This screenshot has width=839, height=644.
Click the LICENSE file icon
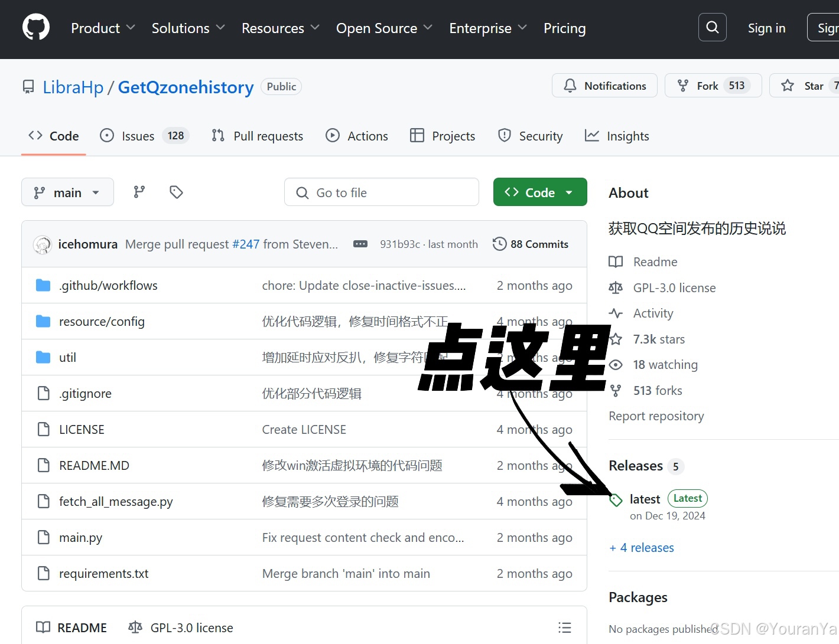[x=43, y=429]
